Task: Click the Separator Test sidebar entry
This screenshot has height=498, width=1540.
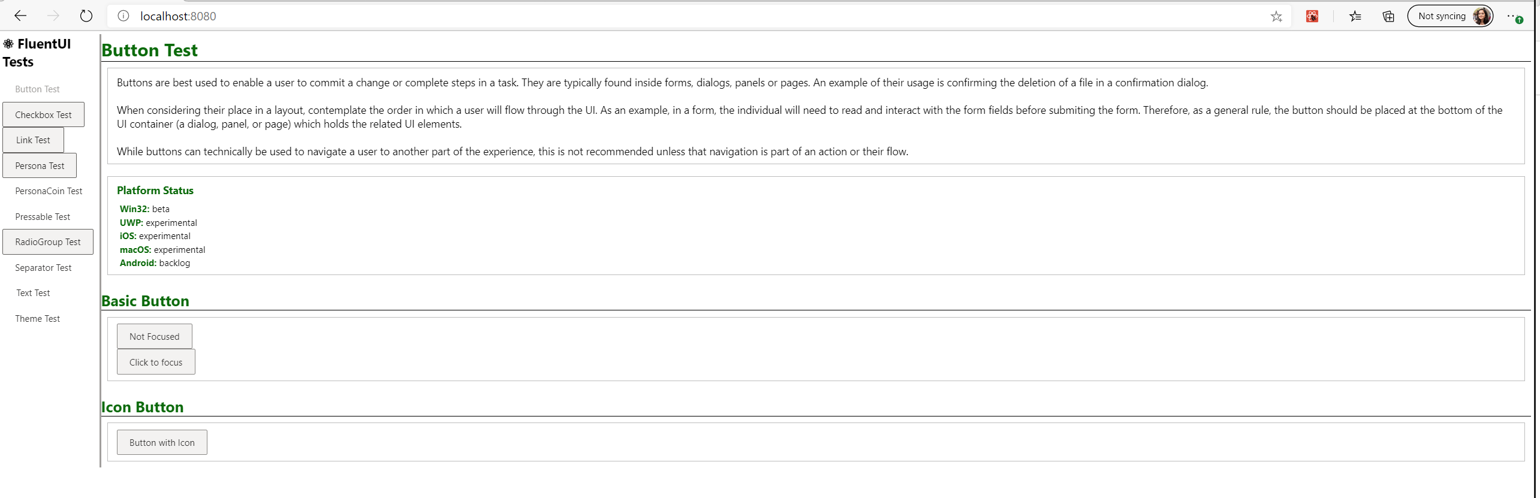Action: 43,267
